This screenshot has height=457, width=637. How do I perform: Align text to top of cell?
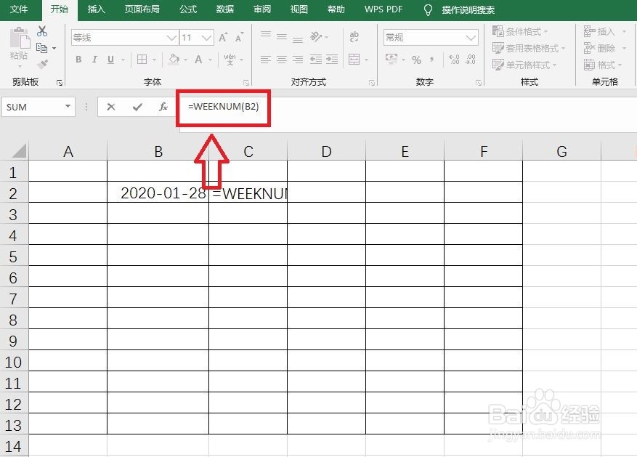point(266,36)
